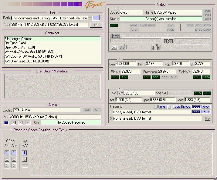The height and width of the screenshot is (180, 217).
Task: Toggle the green 4:3 aspect indicator
Action: [x=198, y=93]
